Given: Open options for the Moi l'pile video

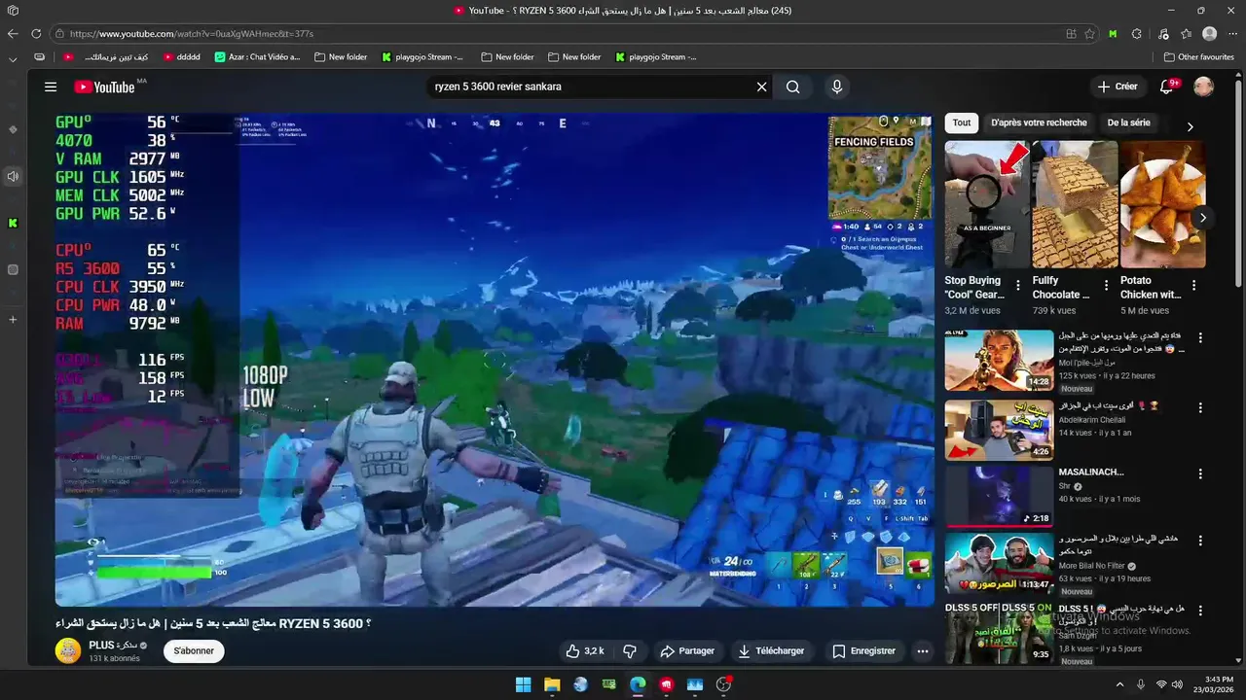Looking at the screenshot, I should click(1200, 338).
